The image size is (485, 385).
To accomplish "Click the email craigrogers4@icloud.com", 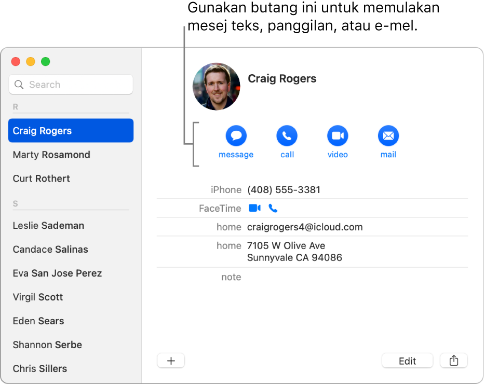I will click(305, 227).
